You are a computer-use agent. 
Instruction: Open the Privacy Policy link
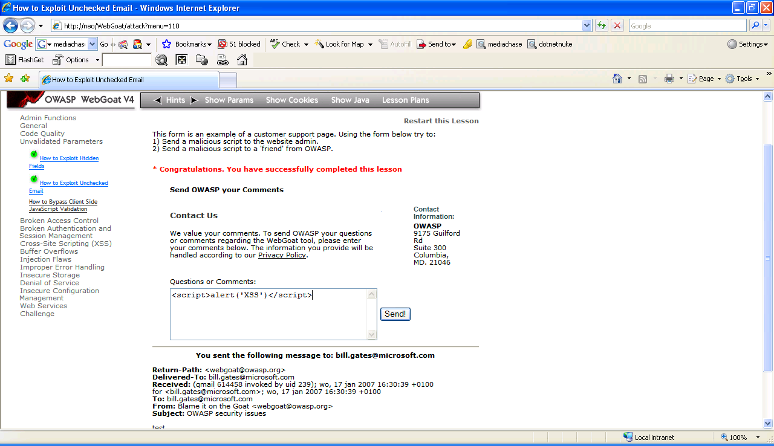pos(282,255)
